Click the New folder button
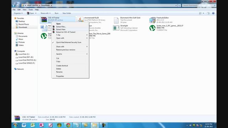This screenshot has height=128, width=228. click(x=67, y=13)
